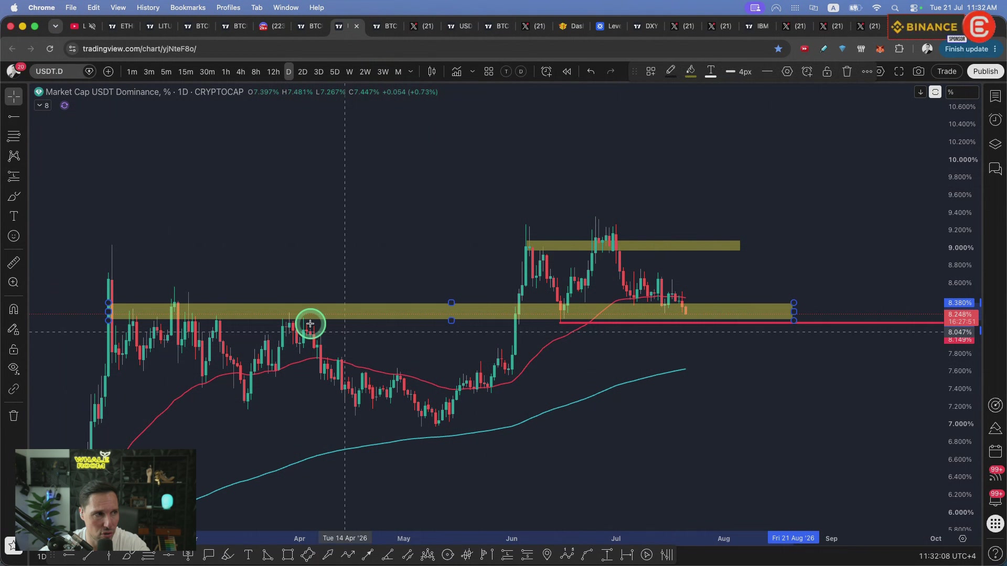
Task: Undo the last chart action
Action: (x=591, y=72)
